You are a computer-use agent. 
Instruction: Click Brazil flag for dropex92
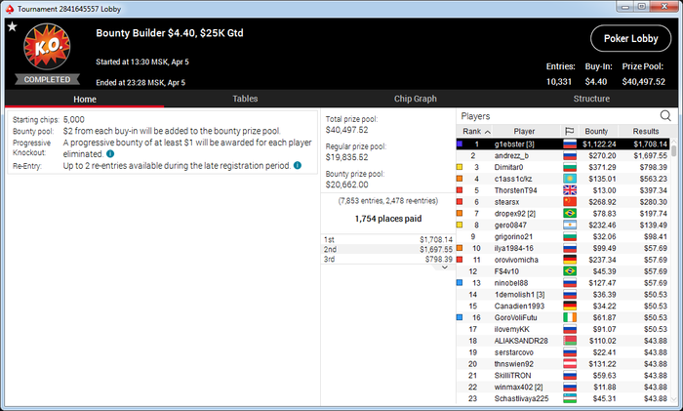tap(569, 214)
